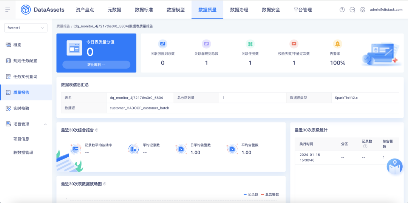Open the messages chat bubble icon
This screenshot has height=203, width=408.
click(x=352, y=10)
